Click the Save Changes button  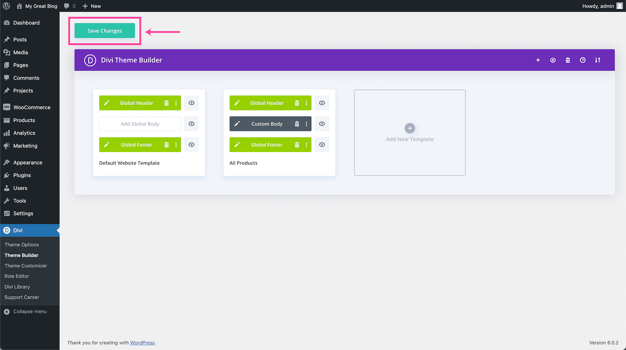(x=104, y=31)
